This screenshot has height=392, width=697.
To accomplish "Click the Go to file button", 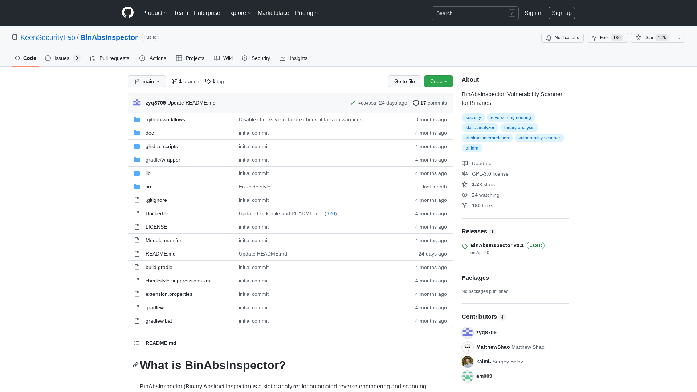I will click(404, 81).
